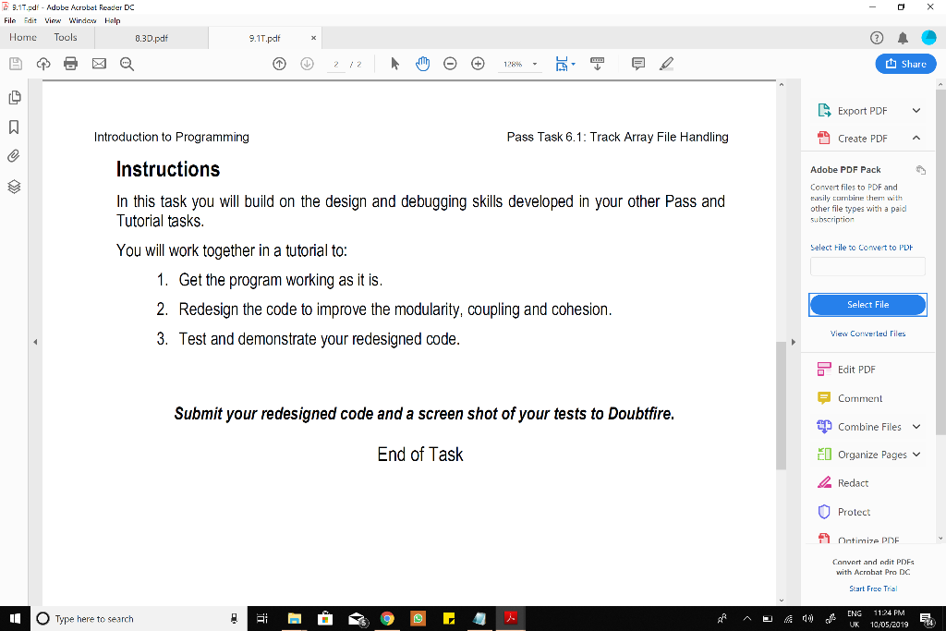Click the page number field
This screenshot has height=631, width=946.
pyautogui.click(x=336, y=64)
